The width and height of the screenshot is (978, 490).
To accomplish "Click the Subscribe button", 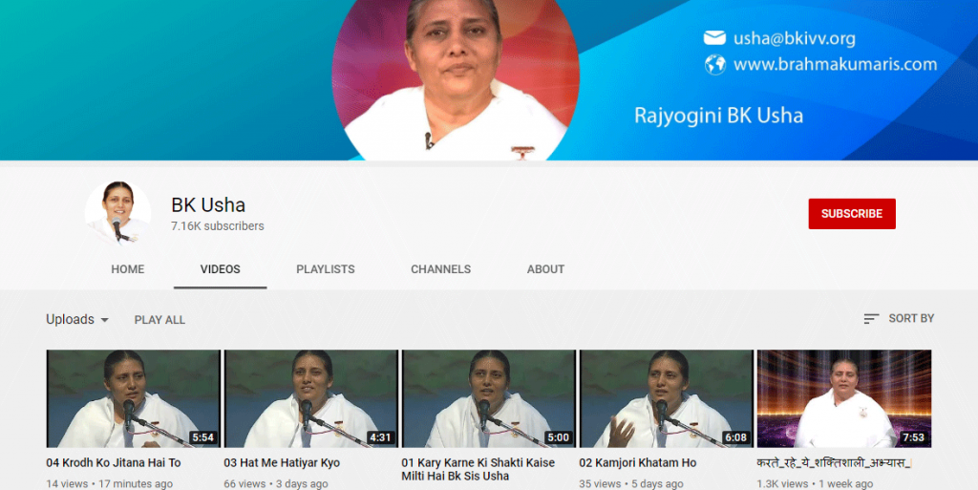I will click(x=851, y=214).
